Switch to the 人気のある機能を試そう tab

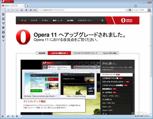59,53
